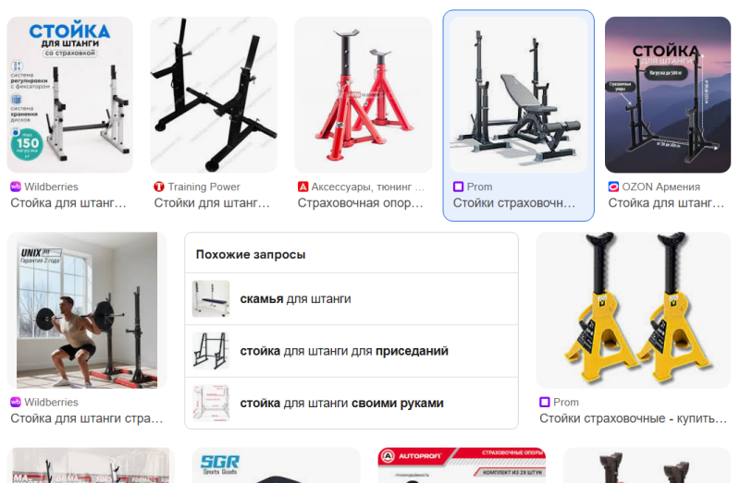This screenshot has width=740, height=483.
Task: Click the Wildberries favicon under the squat photo
Action: 16,402
